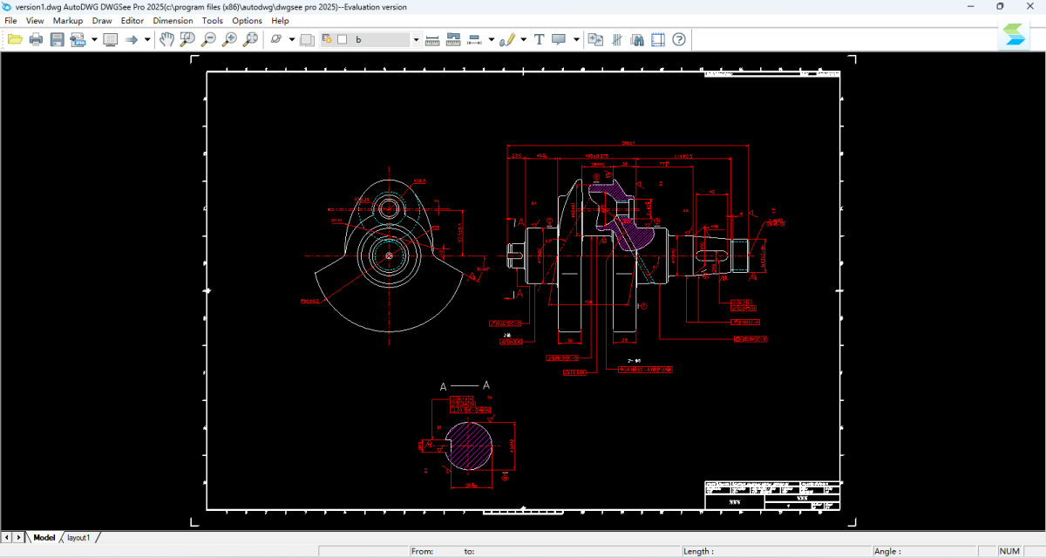This screenshot has width=1046, height=558.
Task: Select the Pan hand tool
Action: [x=166, y=39]
